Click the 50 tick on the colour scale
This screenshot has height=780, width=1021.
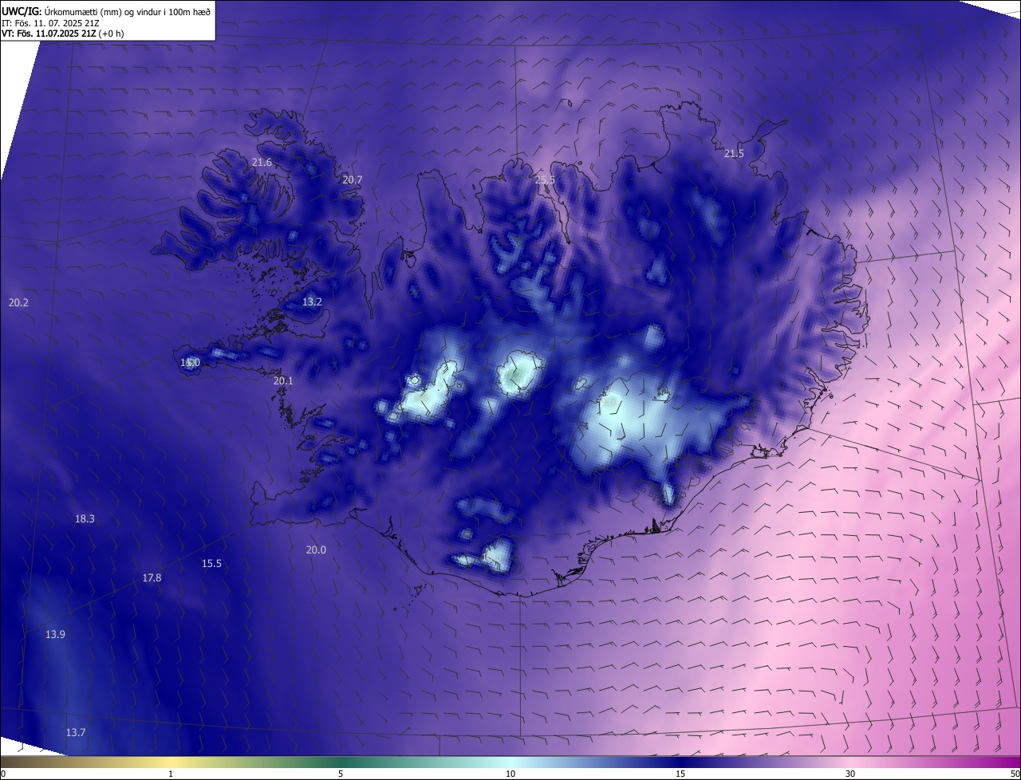pos(1015,774)
